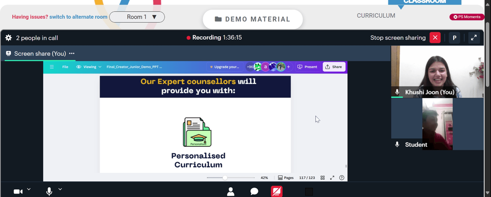The height and width of the screenshot is (197, 491).
Task: Click the 117 / 123 page counter
Action: click(307, 177)
